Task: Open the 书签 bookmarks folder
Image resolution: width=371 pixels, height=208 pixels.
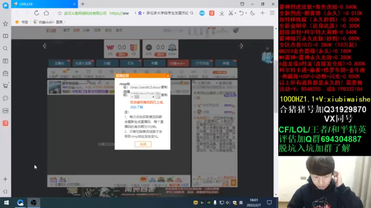Action: (x=21, y=22)
